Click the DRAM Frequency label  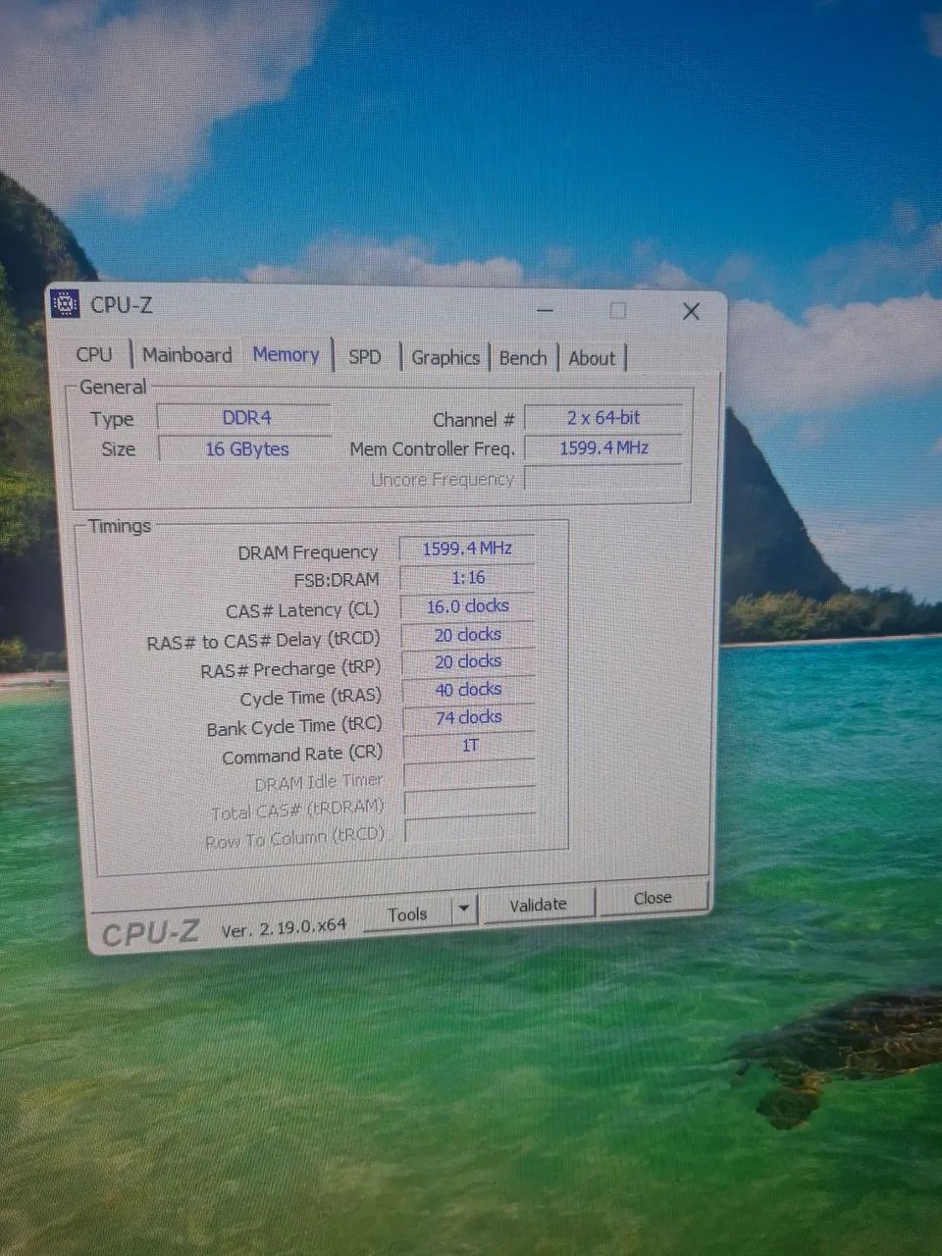[x=307, y=552]
